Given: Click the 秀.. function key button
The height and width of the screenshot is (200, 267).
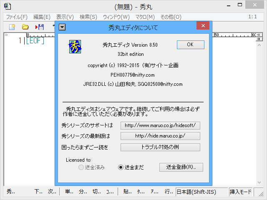Looking at the screenshot, I should 11,192.
